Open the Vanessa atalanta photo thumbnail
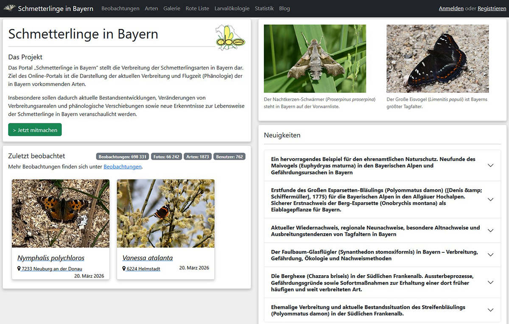Viewport: 509px width, 324px height. 165,213
